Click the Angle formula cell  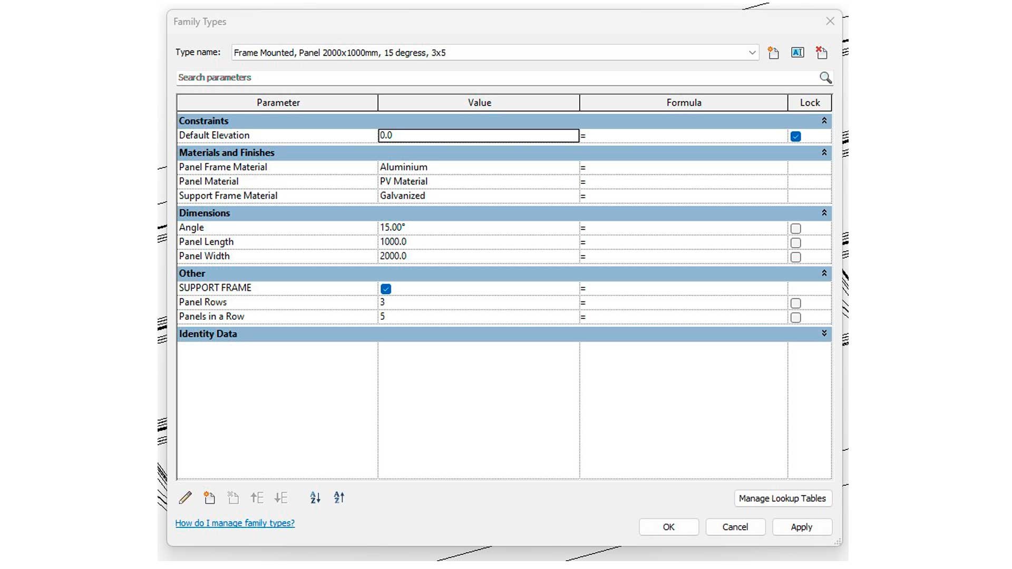684,228
